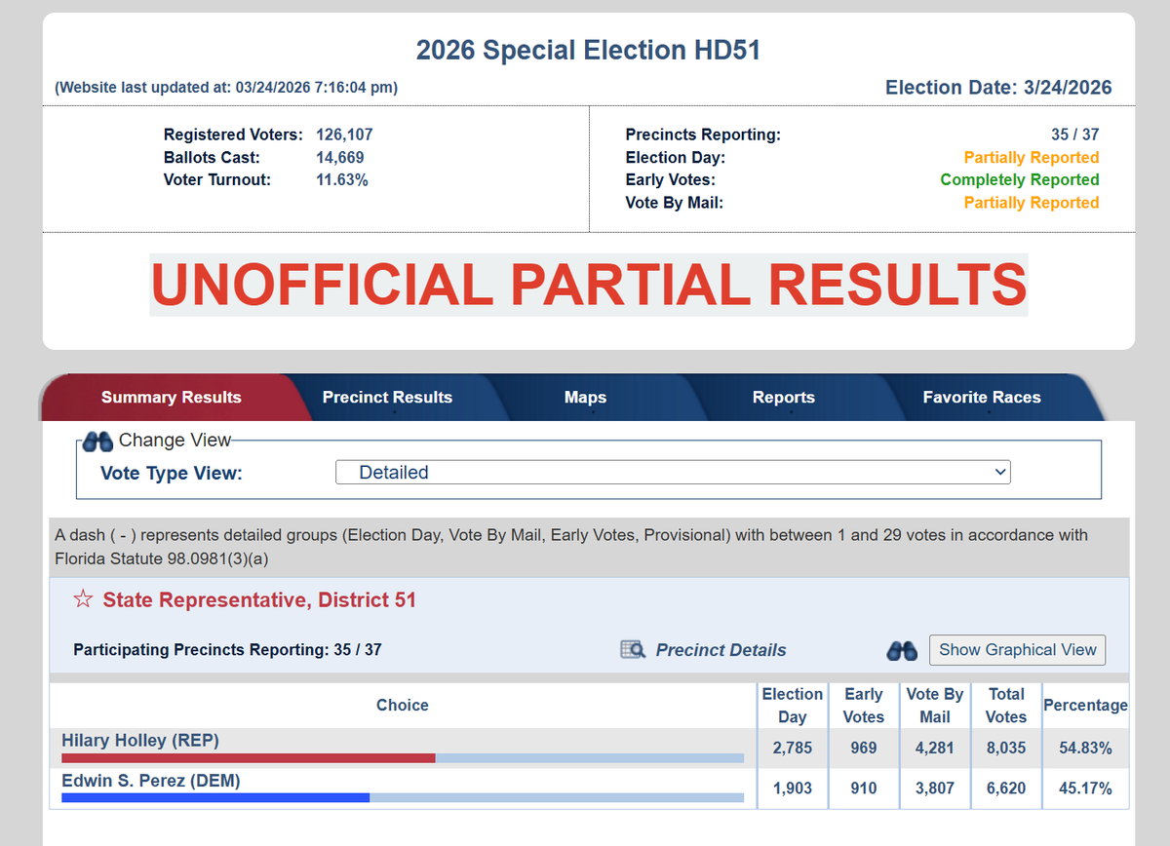This screenshot has width=1170, height=846.
Task: Click the Total Votes column header
Action: 1006,706
